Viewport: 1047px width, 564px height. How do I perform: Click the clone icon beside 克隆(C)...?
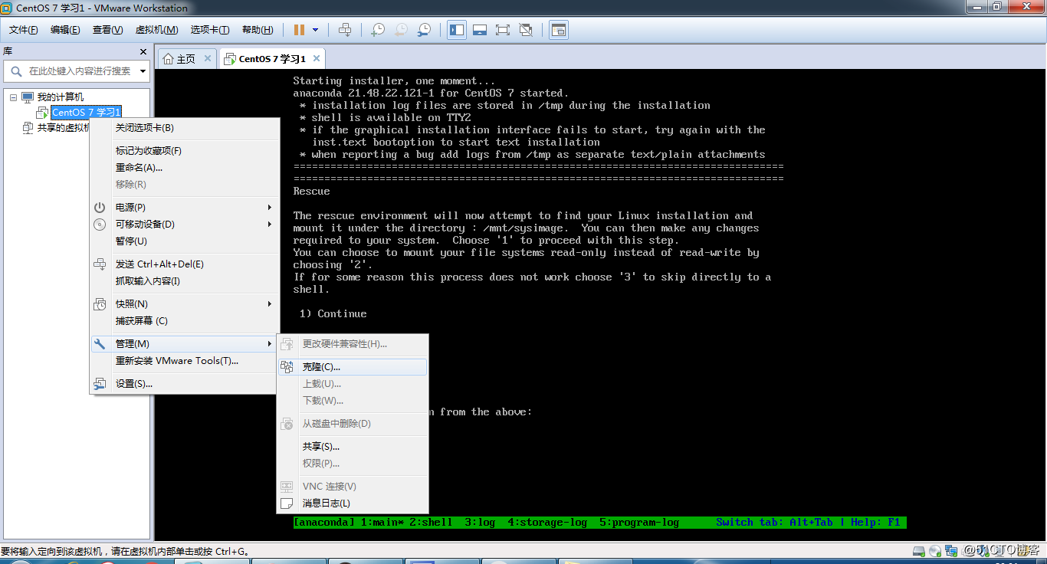tap(287, 367)
